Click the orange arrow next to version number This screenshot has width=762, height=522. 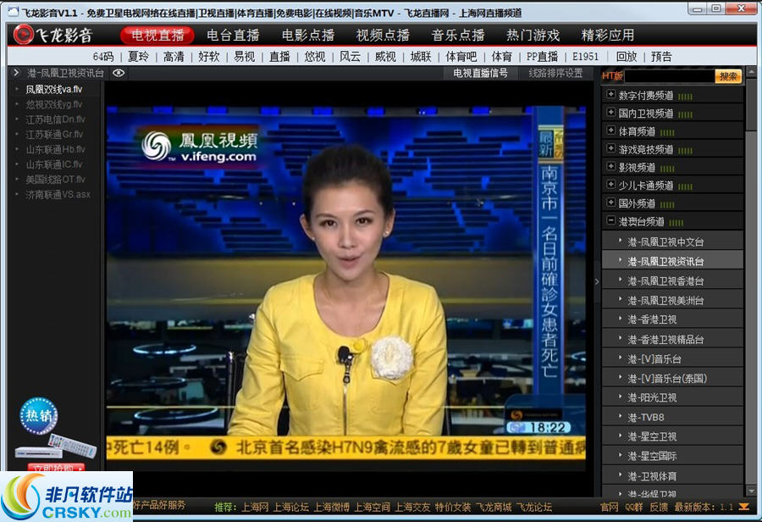[742, 507]
